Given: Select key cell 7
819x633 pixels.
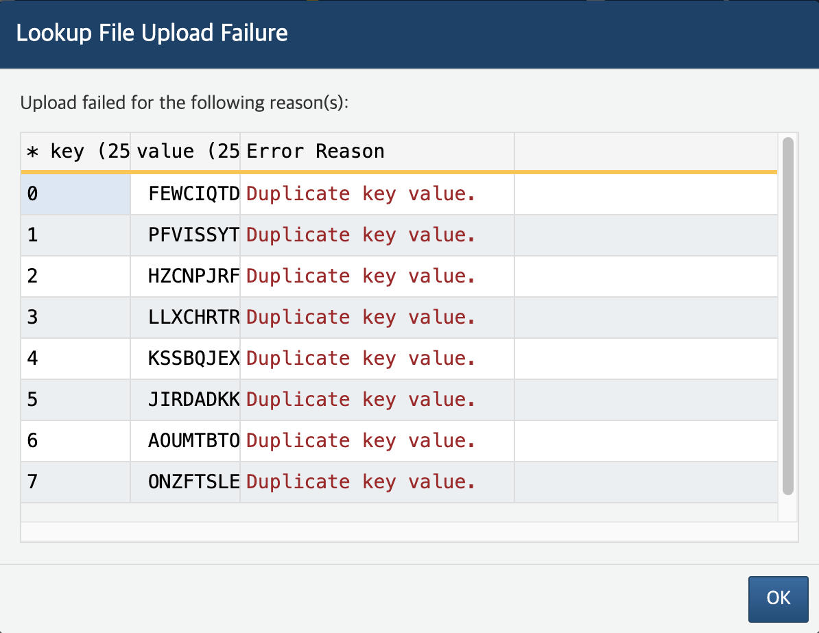Looking at the screenshot, I should [x=75, y=482].
